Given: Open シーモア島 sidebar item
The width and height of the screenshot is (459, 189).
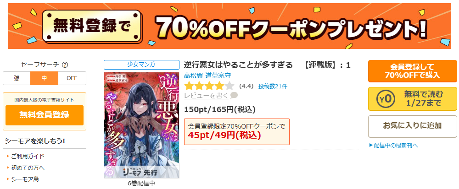Looking at the screenshot, I should [25, 179].
